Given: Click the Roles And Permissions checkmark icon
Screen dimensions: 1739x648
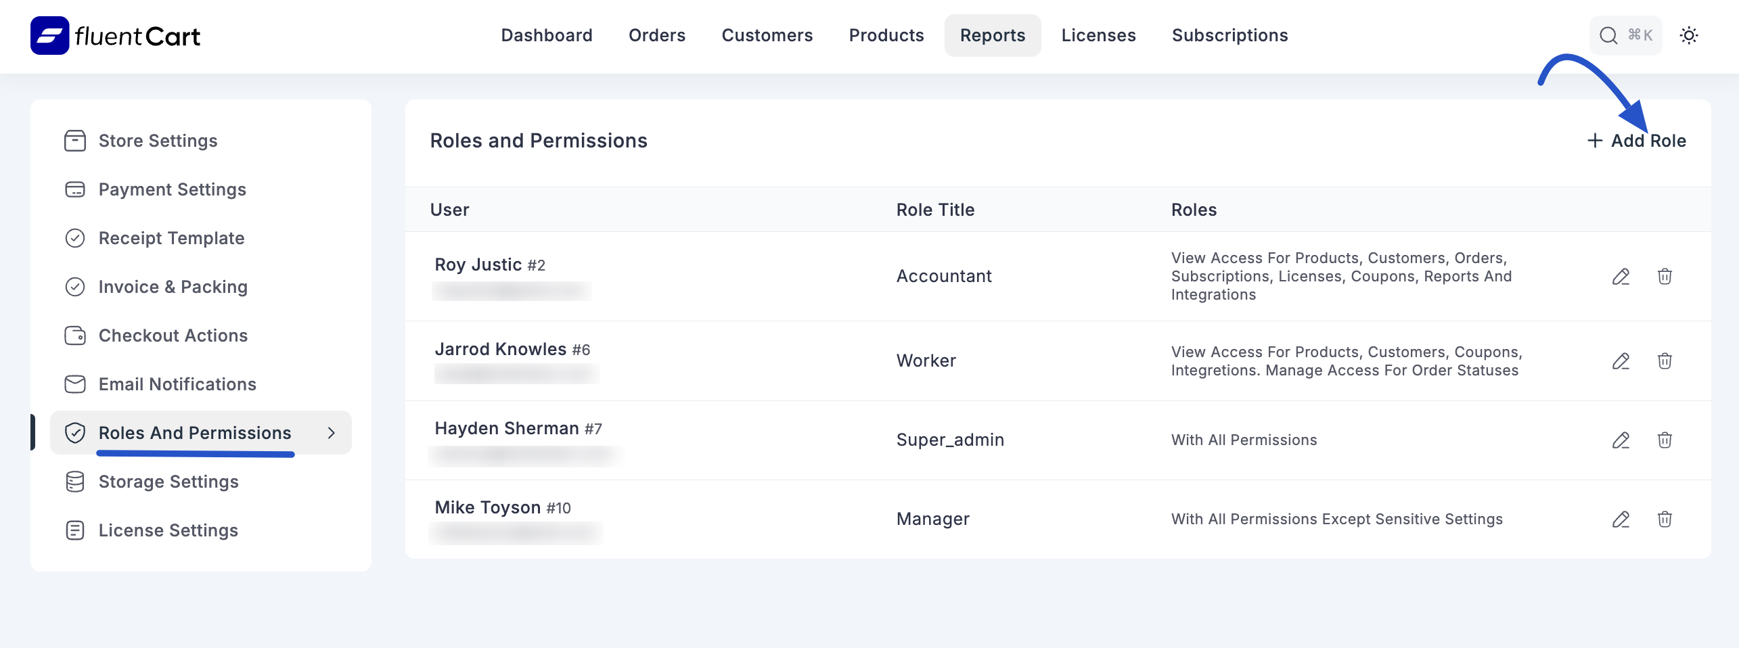Looking at the screenshot, I should click(x=74, y=432).
